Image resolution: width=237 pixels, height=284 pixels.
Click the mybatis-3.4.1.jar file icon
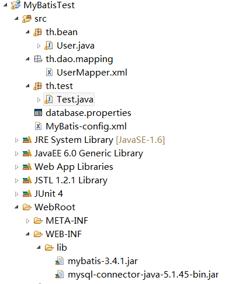pos(60,261)
